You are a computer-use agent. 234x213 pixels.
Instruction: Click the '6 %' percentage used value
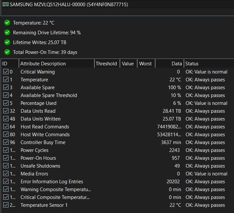177,103
